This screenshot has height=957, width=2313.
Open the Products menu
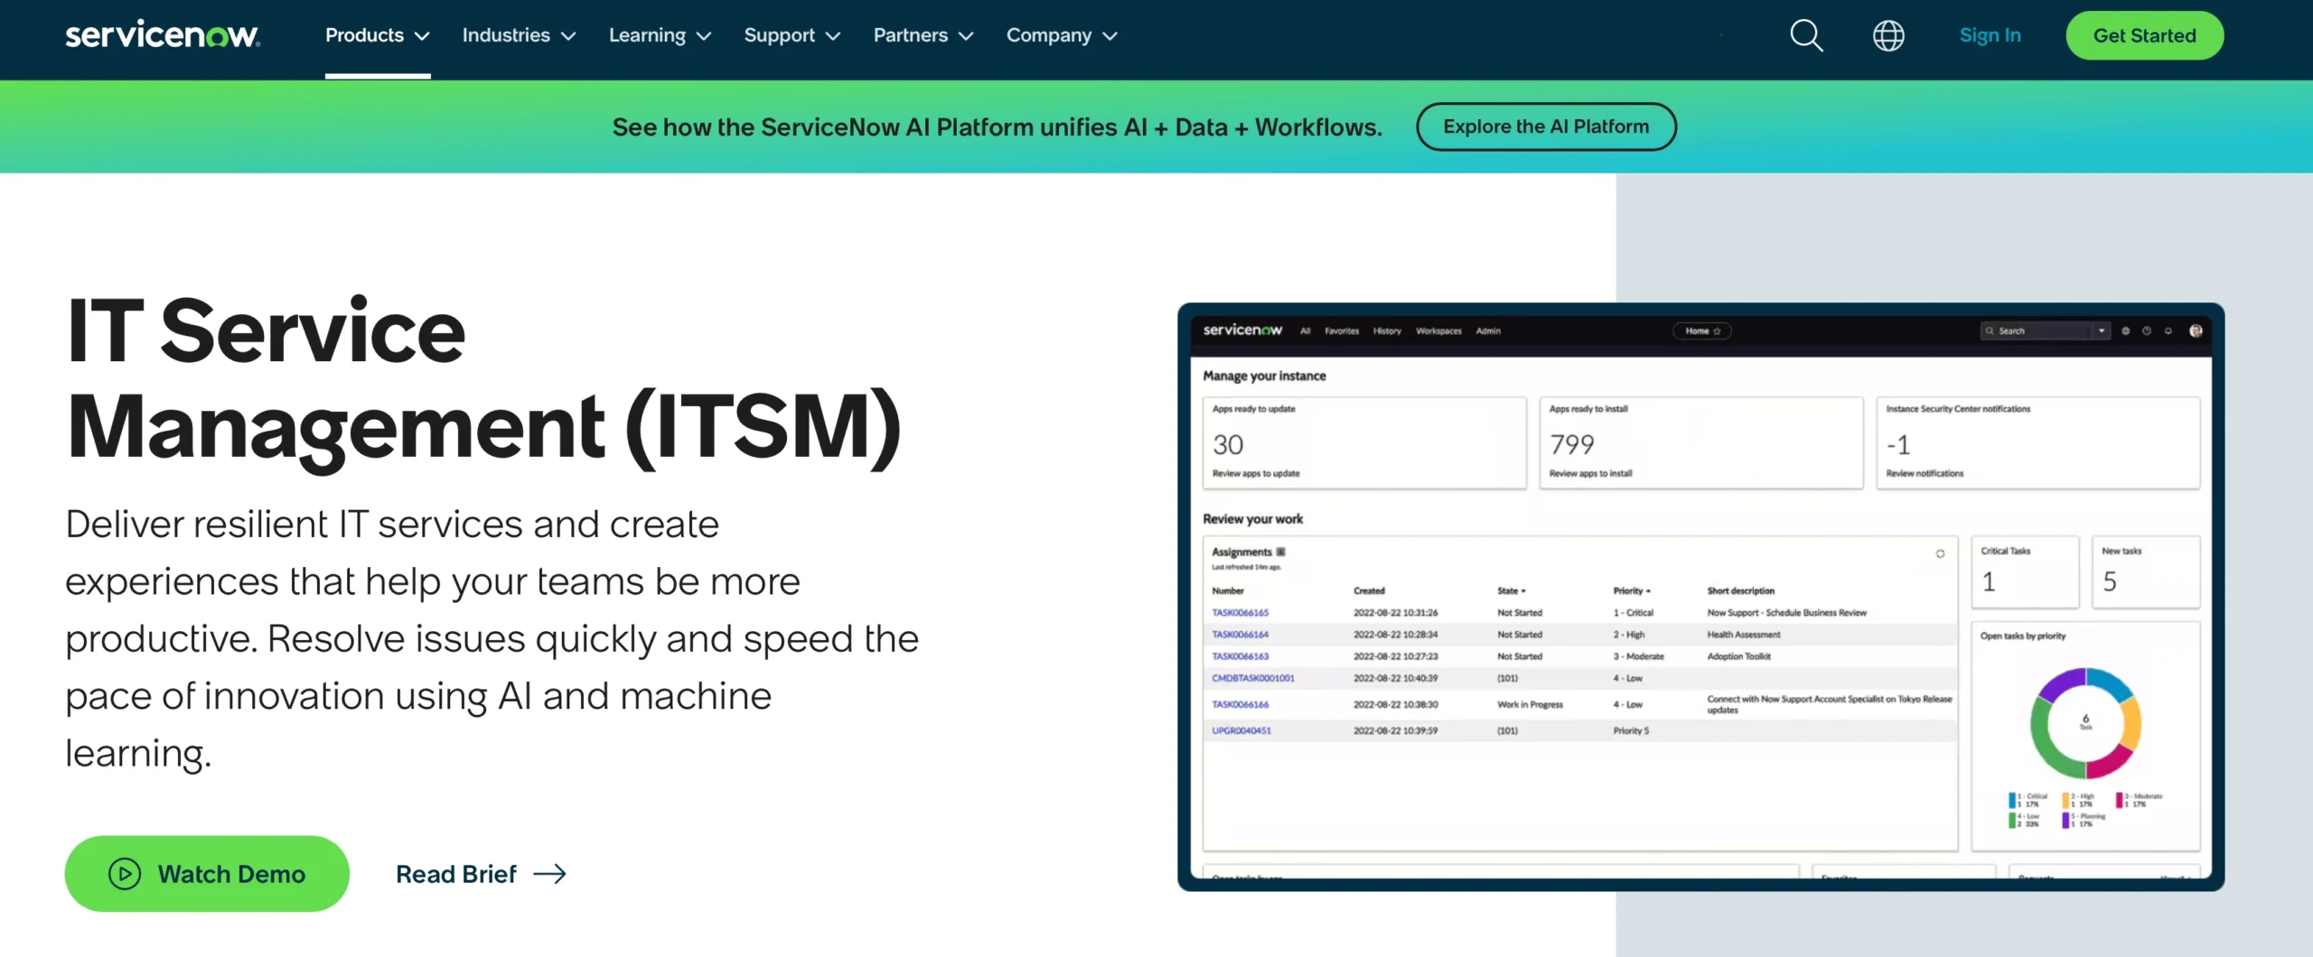click(378, 35)
